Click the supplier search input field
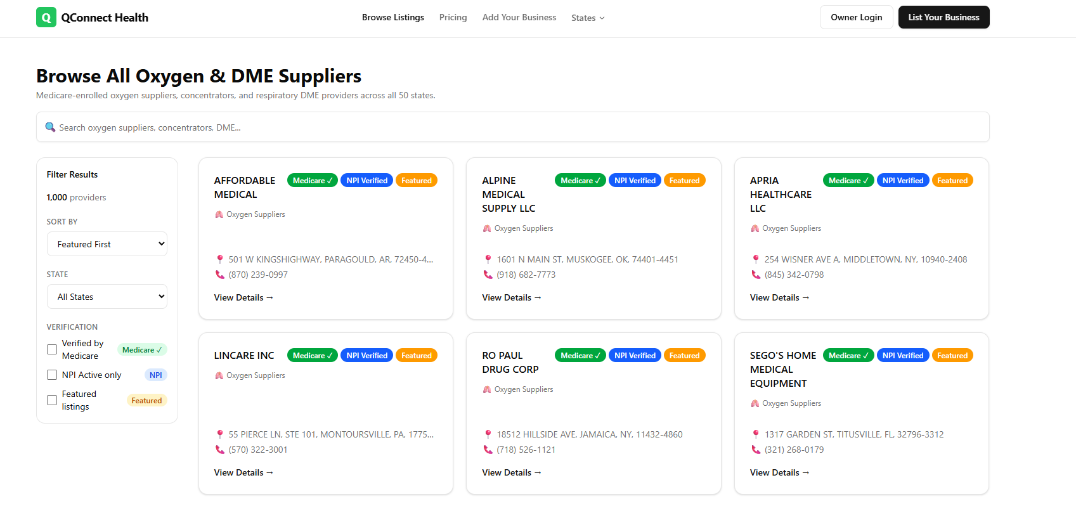 point(513,127)
